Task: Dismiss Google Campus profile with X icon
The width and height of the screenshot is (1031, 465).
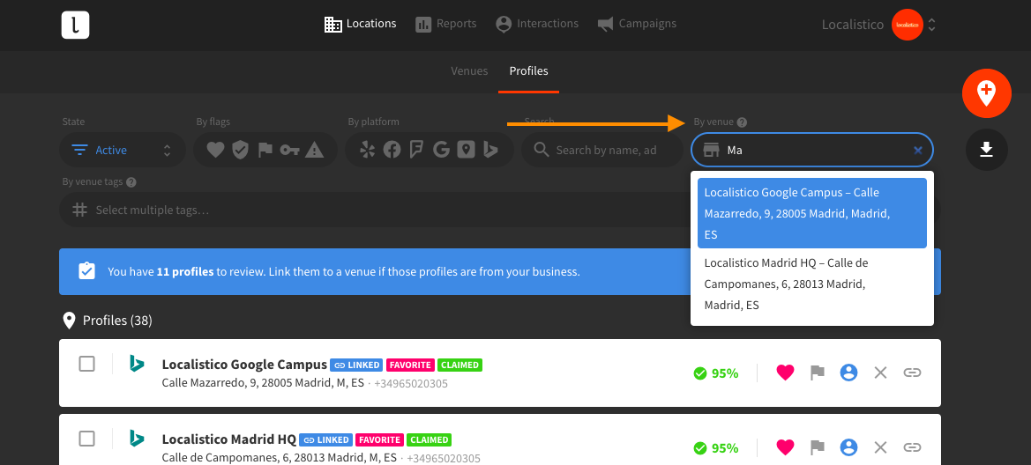Action: click(x=880, y=373)
